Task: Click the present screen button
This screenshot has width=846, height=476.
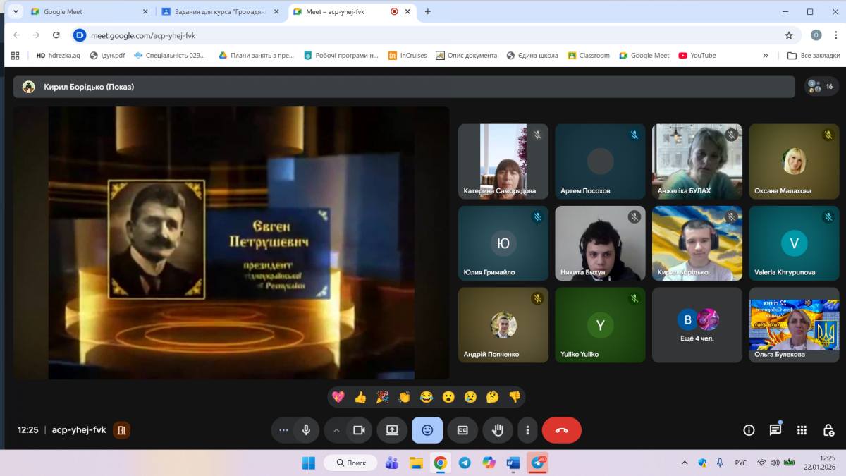Action: coord(392,430)
